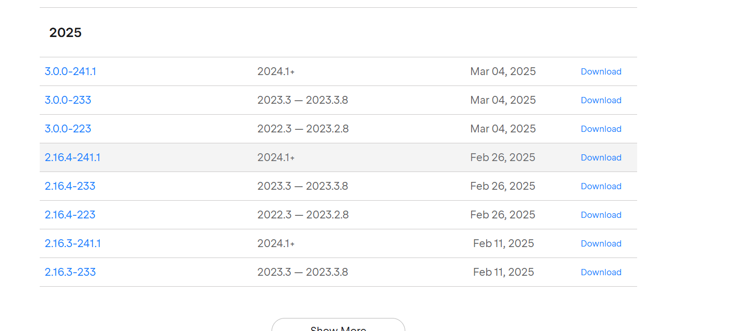752x331 pixels.
Task: Open version 2.16.4-241.1 link
Action: (x=73, y=157)
